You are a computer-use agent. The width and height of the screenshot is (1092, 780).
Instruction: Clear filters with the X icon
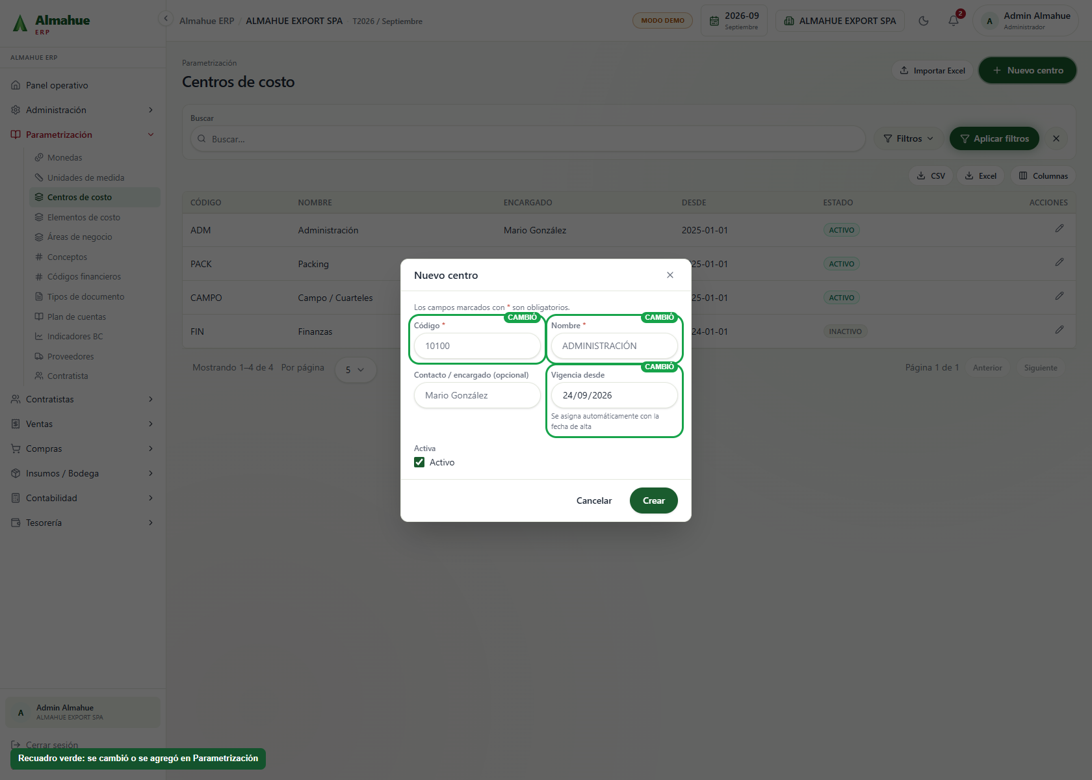pyautogui.click(x=1056, y=138)
